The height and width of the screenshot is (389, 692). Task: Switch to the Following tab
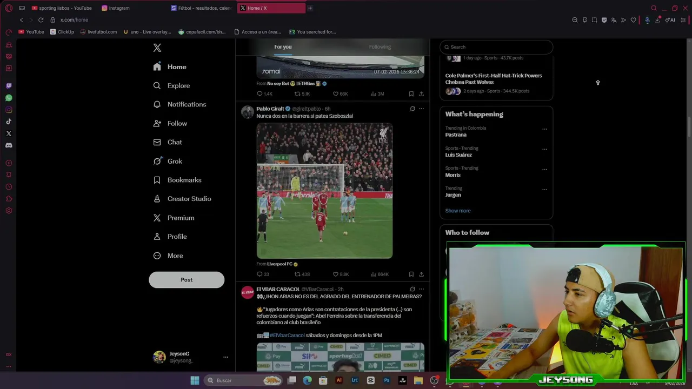click(x=380, y=47)
